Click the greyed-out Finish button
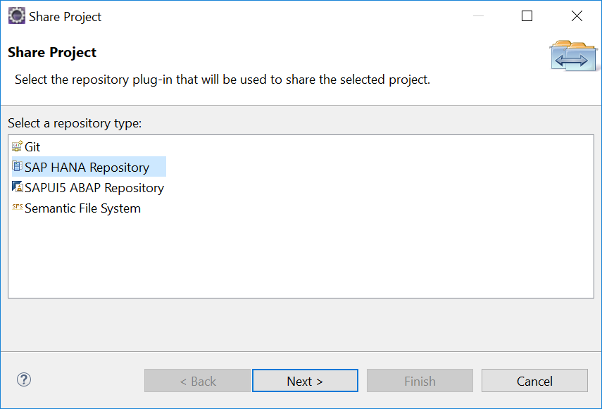This screenshot has width=602, height=409. (420, 381)
